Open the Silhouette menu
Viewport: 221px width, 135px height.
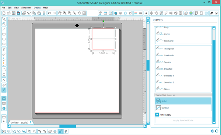[x=27, y=8]
